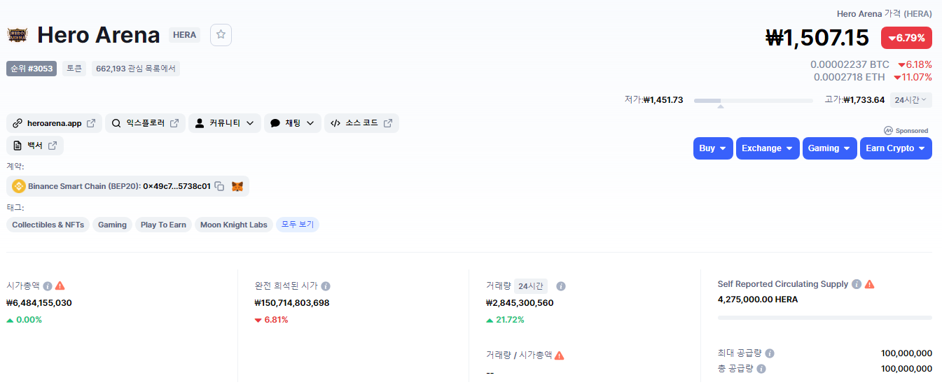Click the 4,275,000.00 HERA supply text
The height and width of the screenshot is (387, 942).
(758, 300)
